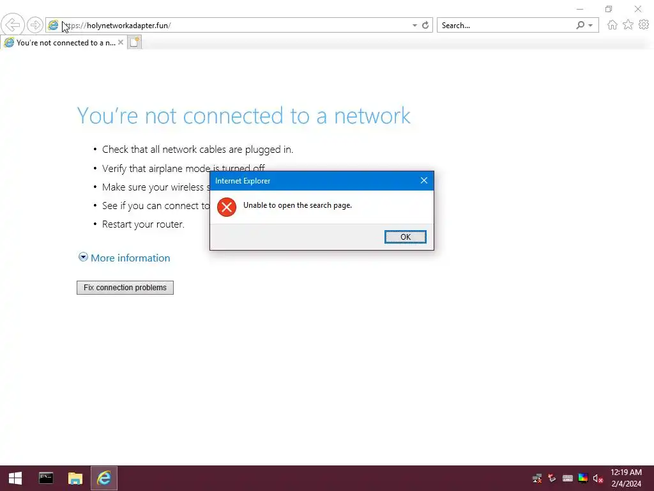
Task: Click OK in the Internet Explorer dialog
Action: click(x=405, y=237)
